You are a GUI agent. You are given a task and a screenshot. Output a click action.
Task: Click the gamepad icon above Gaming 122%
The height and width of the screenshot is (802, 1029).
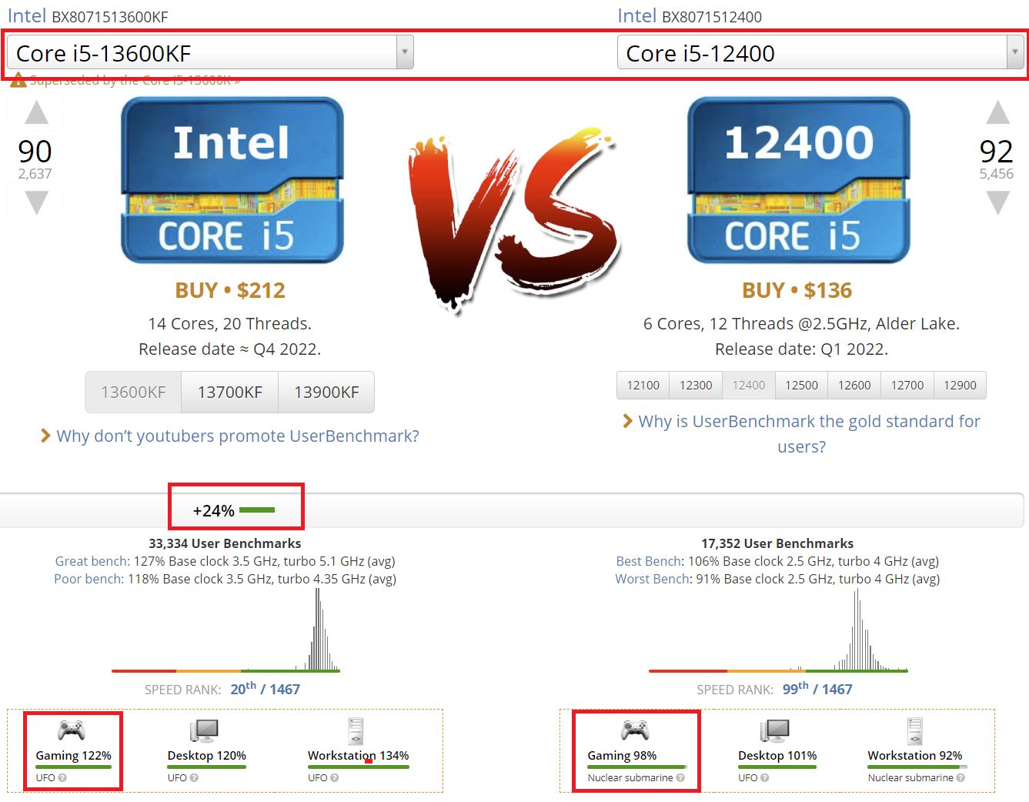click(x=72, y=730)
